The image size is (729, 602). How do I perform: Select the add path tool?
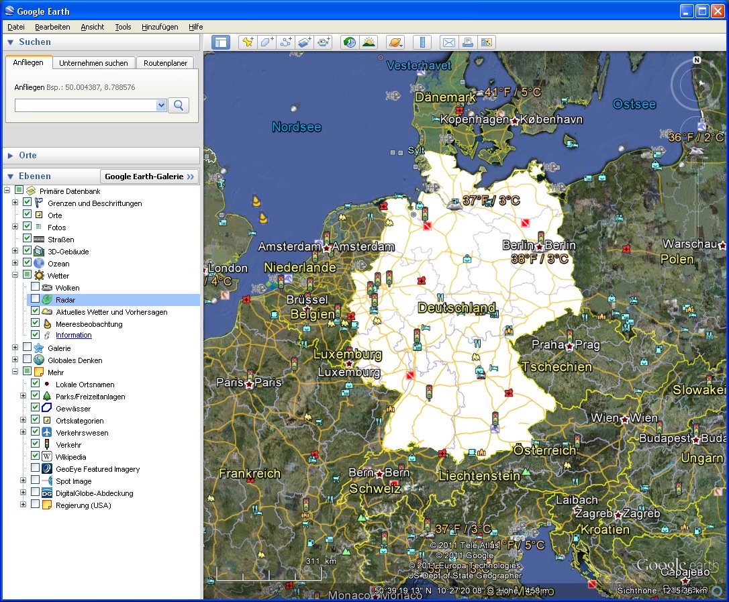click(x=285, y=42)
